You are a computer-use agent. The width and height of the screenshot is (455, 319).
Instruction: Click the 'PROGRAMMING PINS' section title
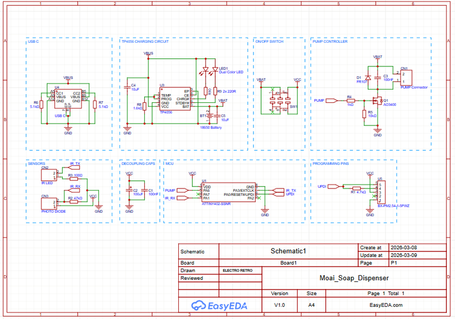tap(331, 164)
